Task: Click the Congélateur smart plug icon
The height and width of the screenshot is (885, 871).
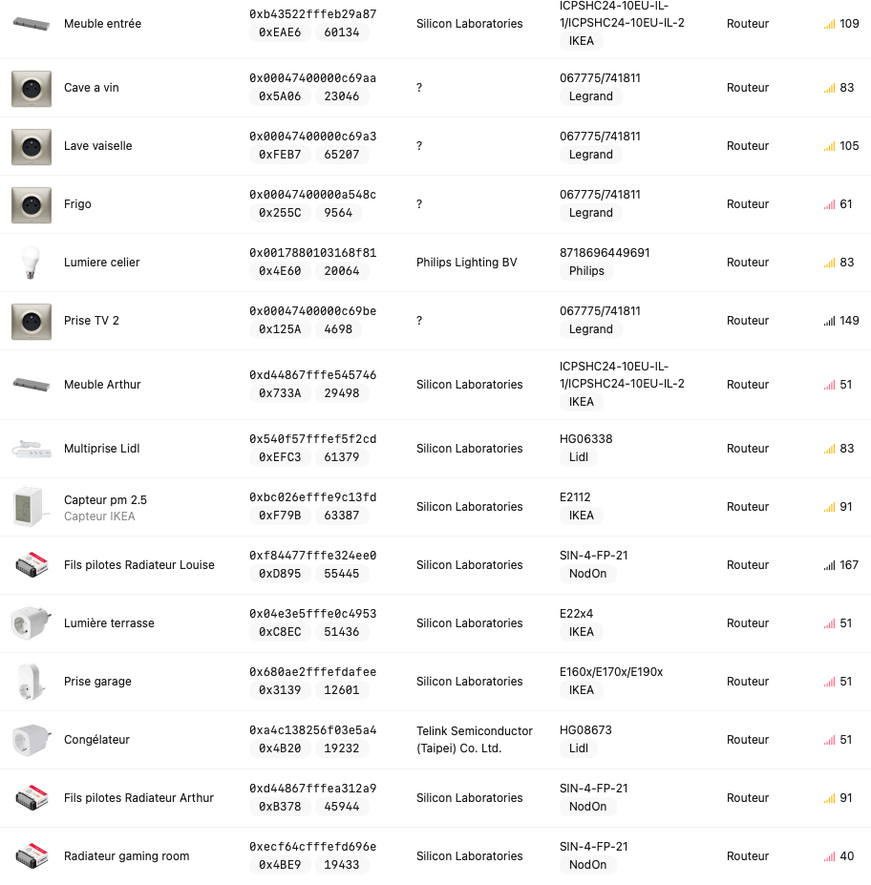Action: 31,740
